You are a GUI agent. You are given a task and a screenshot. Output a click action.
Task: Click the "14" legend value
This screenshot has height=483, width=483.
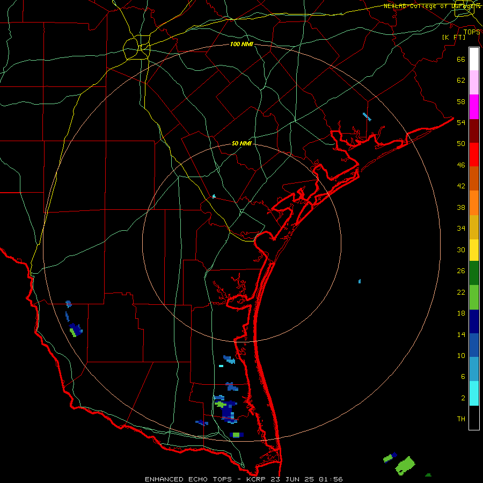coord(461,334)
